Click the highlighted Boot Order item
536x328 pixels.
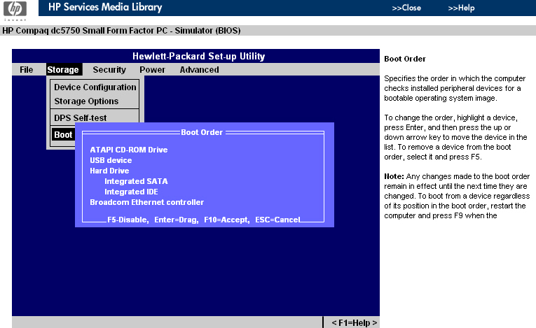(63, 134)
